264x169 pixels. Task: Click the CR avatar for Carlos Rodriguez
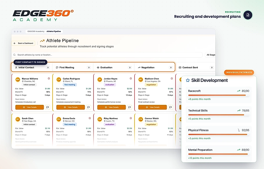tap(59, 80)
